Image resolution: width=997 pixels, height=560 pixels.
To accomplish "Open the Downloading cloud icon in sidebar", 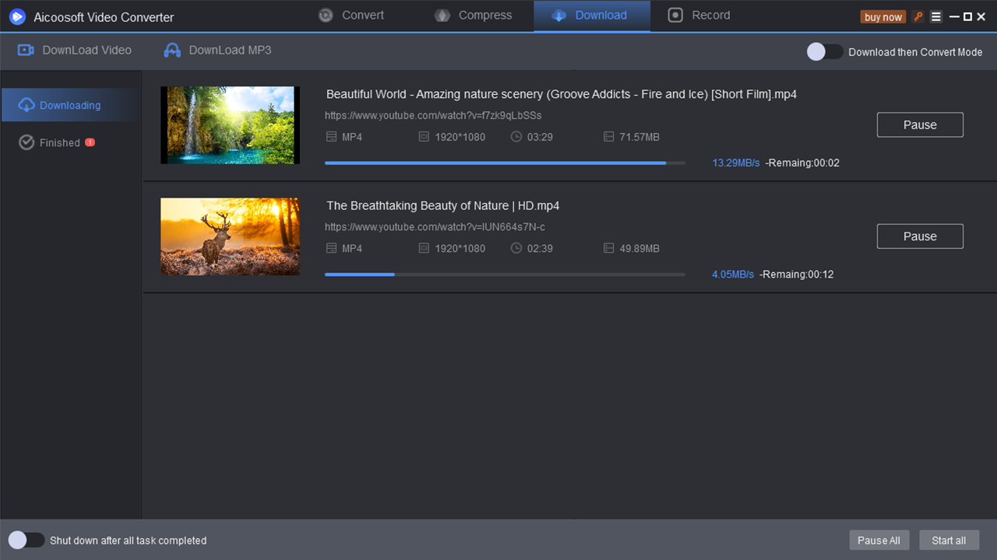I will click(x=24, y=104).
